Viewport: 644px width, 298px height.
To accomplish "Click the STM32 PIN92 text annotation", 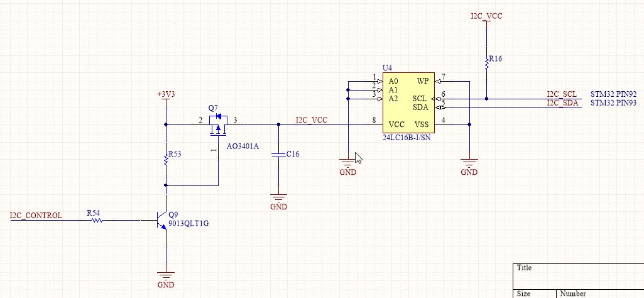I will coord(613,94).
